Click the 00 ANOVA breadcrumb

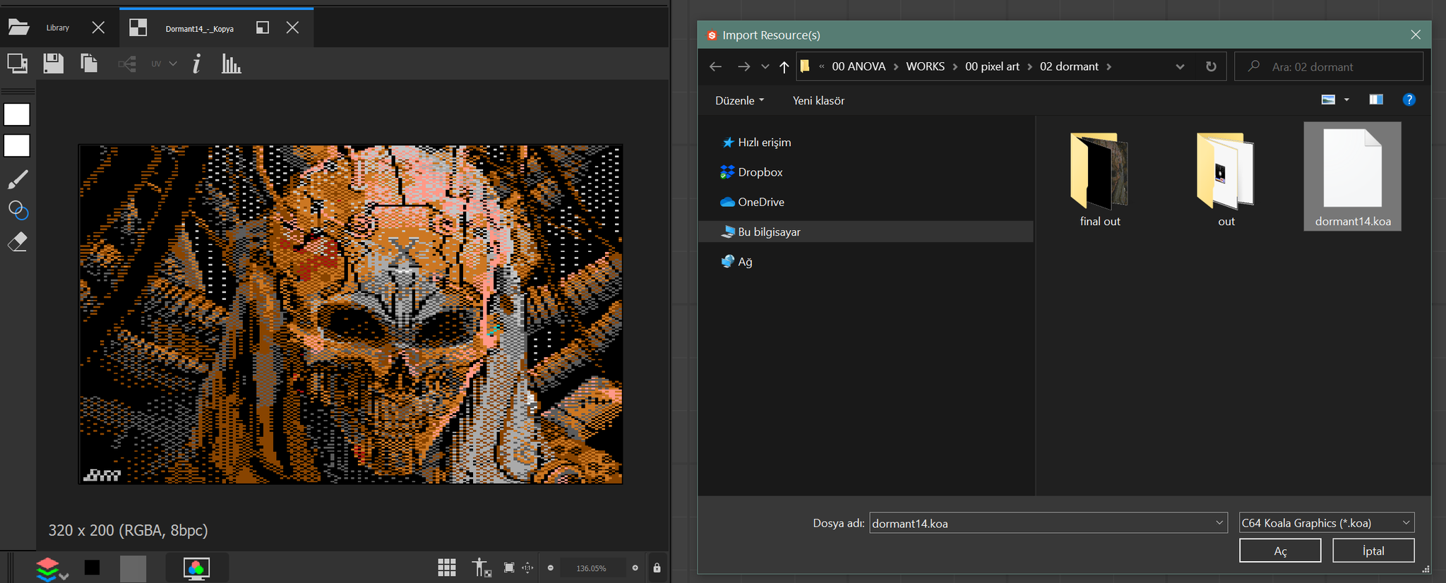[859, 66]
